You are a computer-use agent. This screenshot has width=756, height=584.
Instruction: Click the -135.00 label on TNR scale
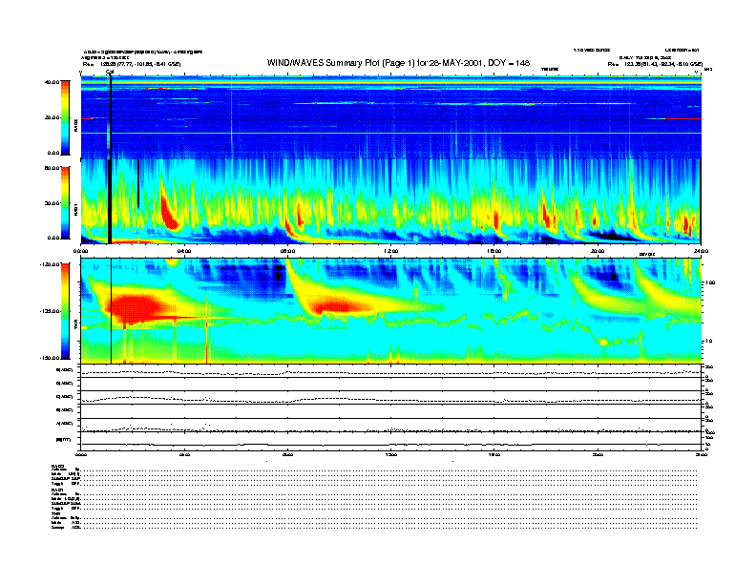(x=50, y=311)
